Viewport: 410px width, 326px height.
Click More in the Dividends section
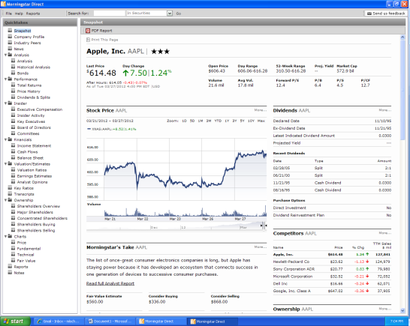click(x=385, y=110)
